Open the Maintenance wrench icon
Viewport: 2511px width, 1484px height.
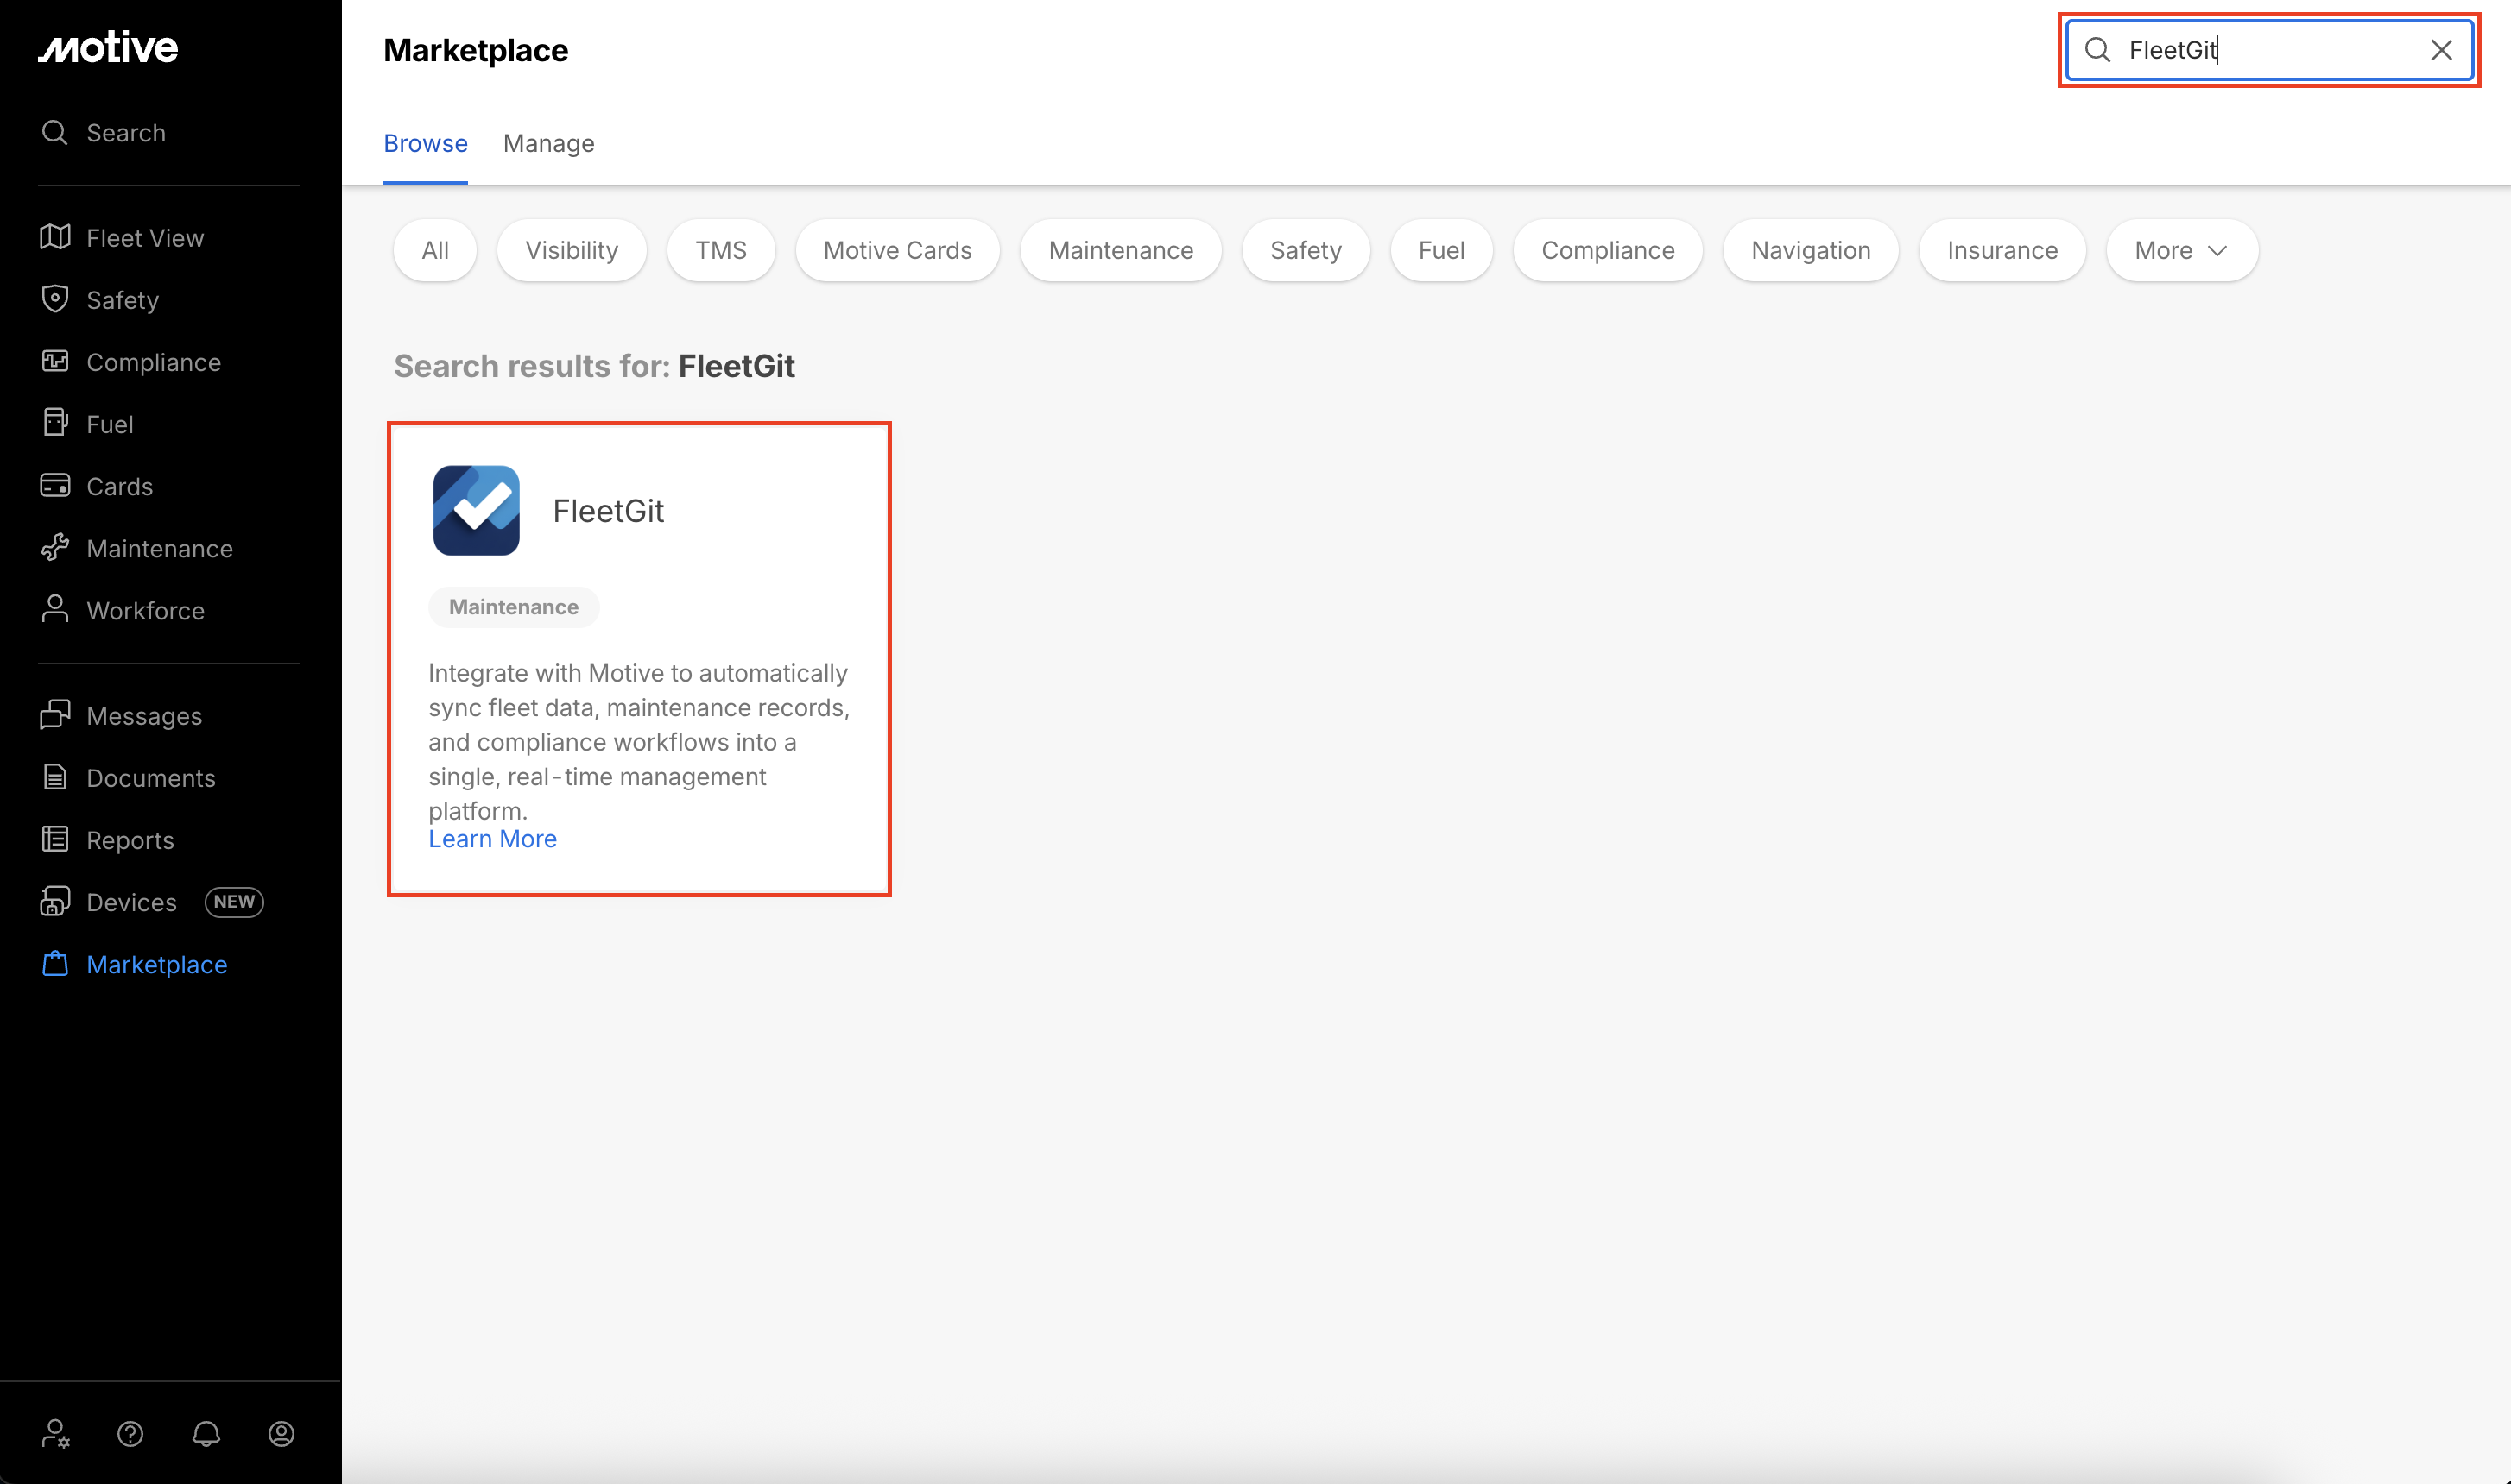[55, 548]
